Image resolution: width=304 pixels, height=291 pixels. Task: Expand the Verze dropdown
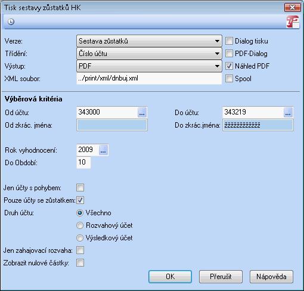coord(149,41)
